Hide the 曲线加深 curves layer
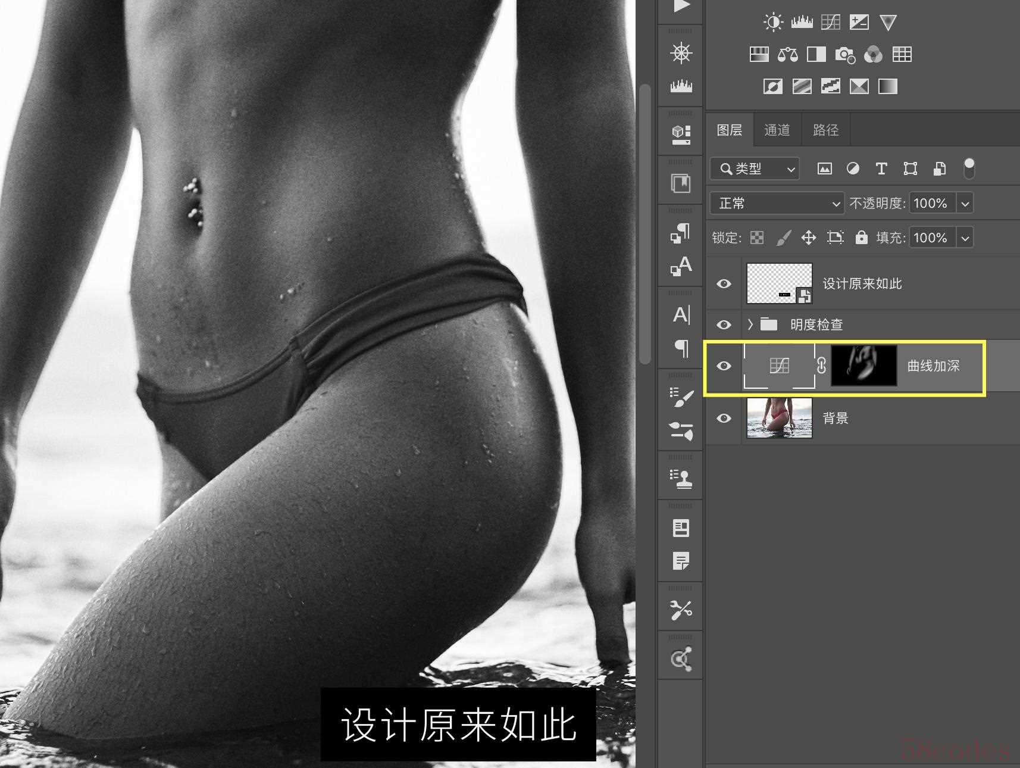The height and width of the screenshot is (768, 1020). point(724,366)
